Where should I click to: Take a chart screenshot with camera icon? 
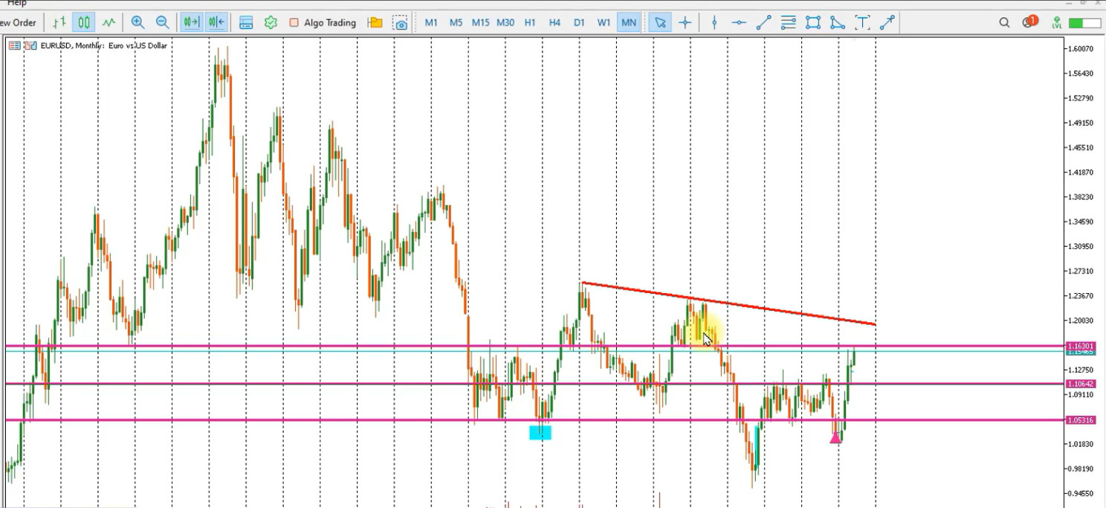coord(401,23)
